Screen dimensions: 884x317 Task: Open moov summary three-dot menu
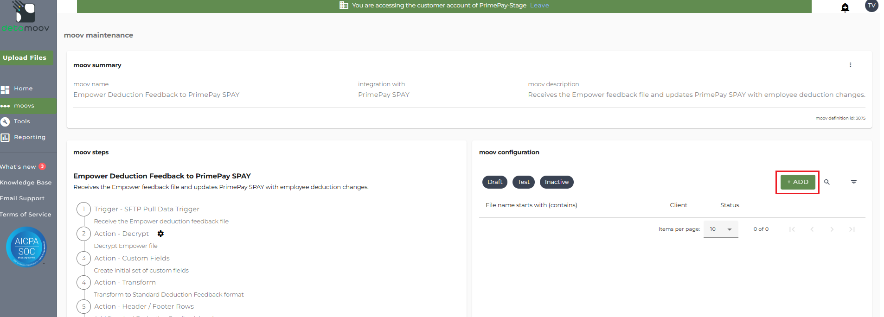pos(850,65)
